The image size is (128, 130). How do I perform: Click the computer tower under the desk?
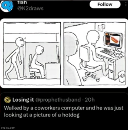111,69
